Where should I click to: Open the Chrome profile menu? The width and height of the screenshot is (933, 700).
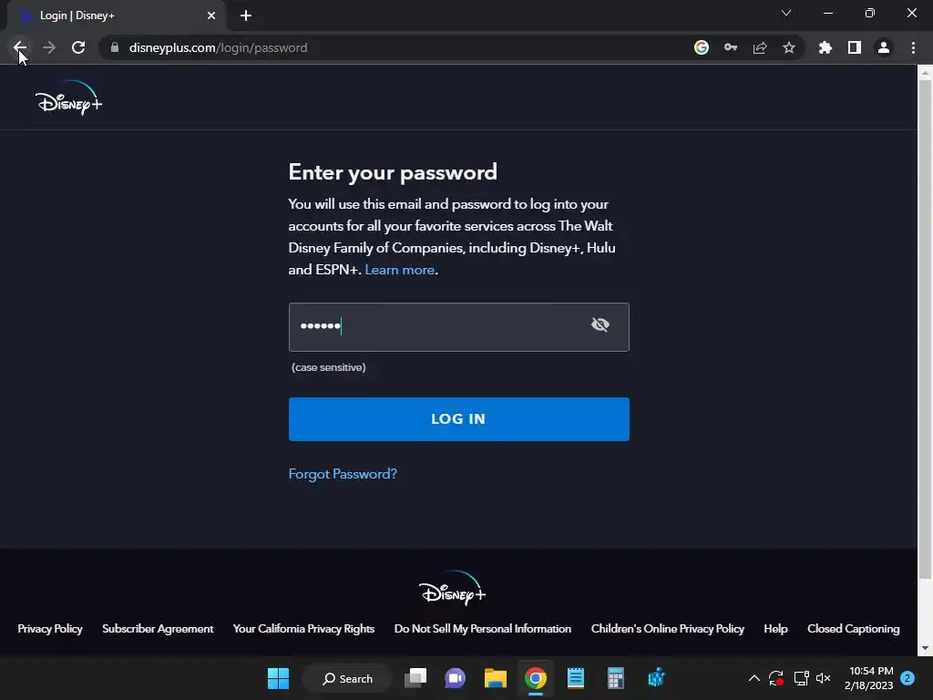coord(884,47)
